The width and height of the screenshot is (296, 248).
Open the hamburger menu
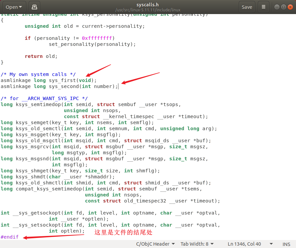click(263, 7)
